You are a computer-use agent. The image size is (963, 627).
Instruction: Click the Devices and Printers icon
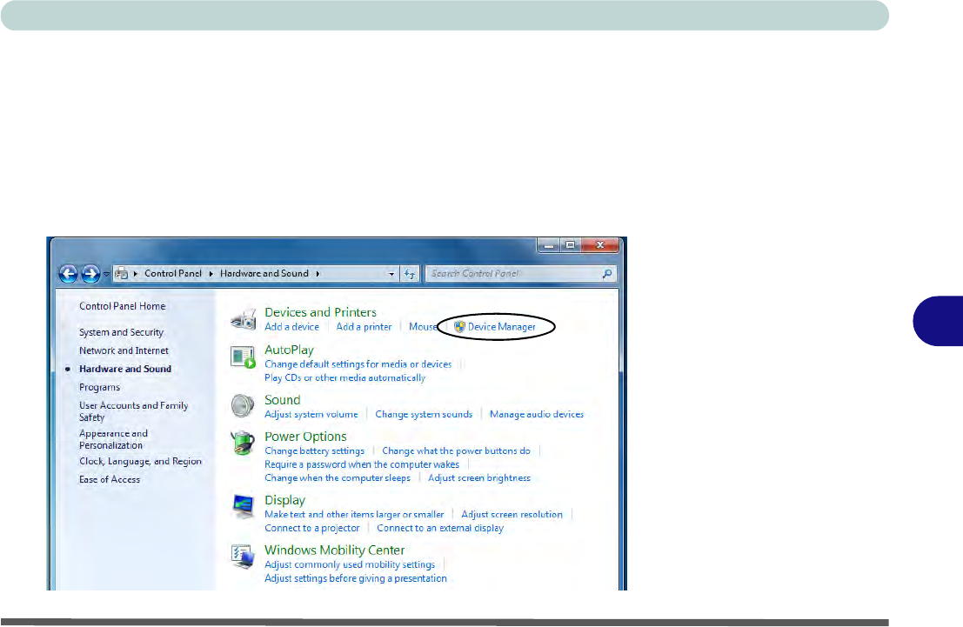point(244,319)
